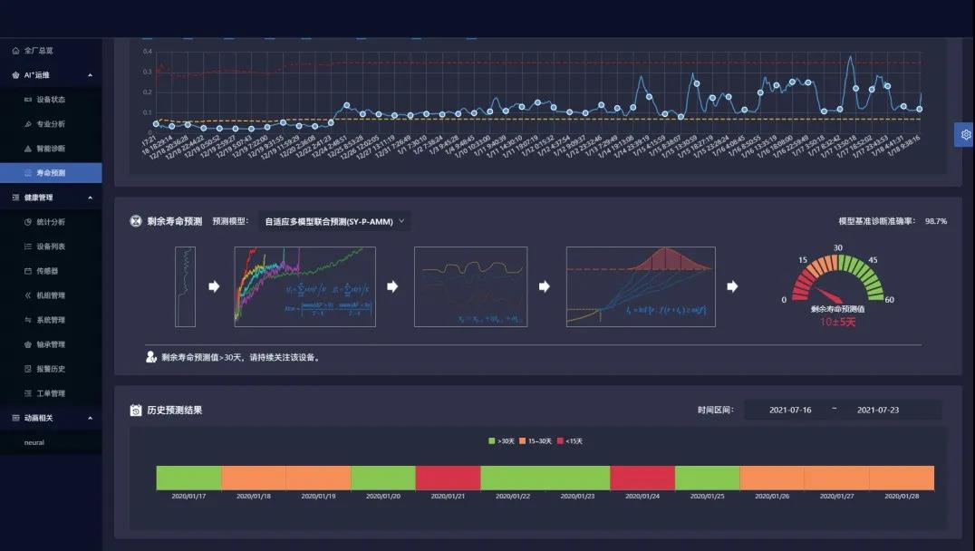Click the 智能诊断 warning triangle icon
Viewport: 975px width, 551px height.
(x=28, y=149)
